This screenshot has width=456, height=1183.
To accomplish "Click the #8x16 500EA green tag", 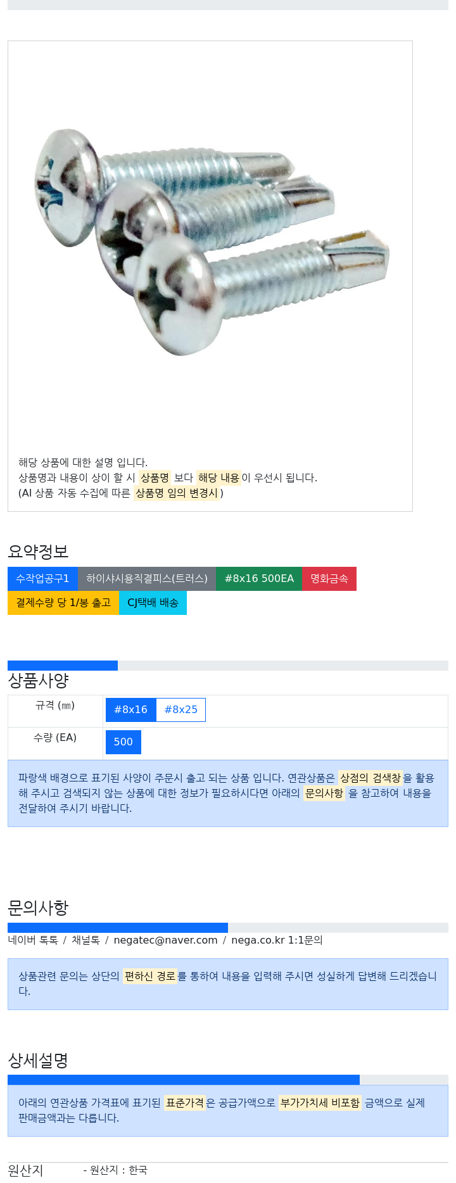I will pyautogui.click(x=259, y=579).
